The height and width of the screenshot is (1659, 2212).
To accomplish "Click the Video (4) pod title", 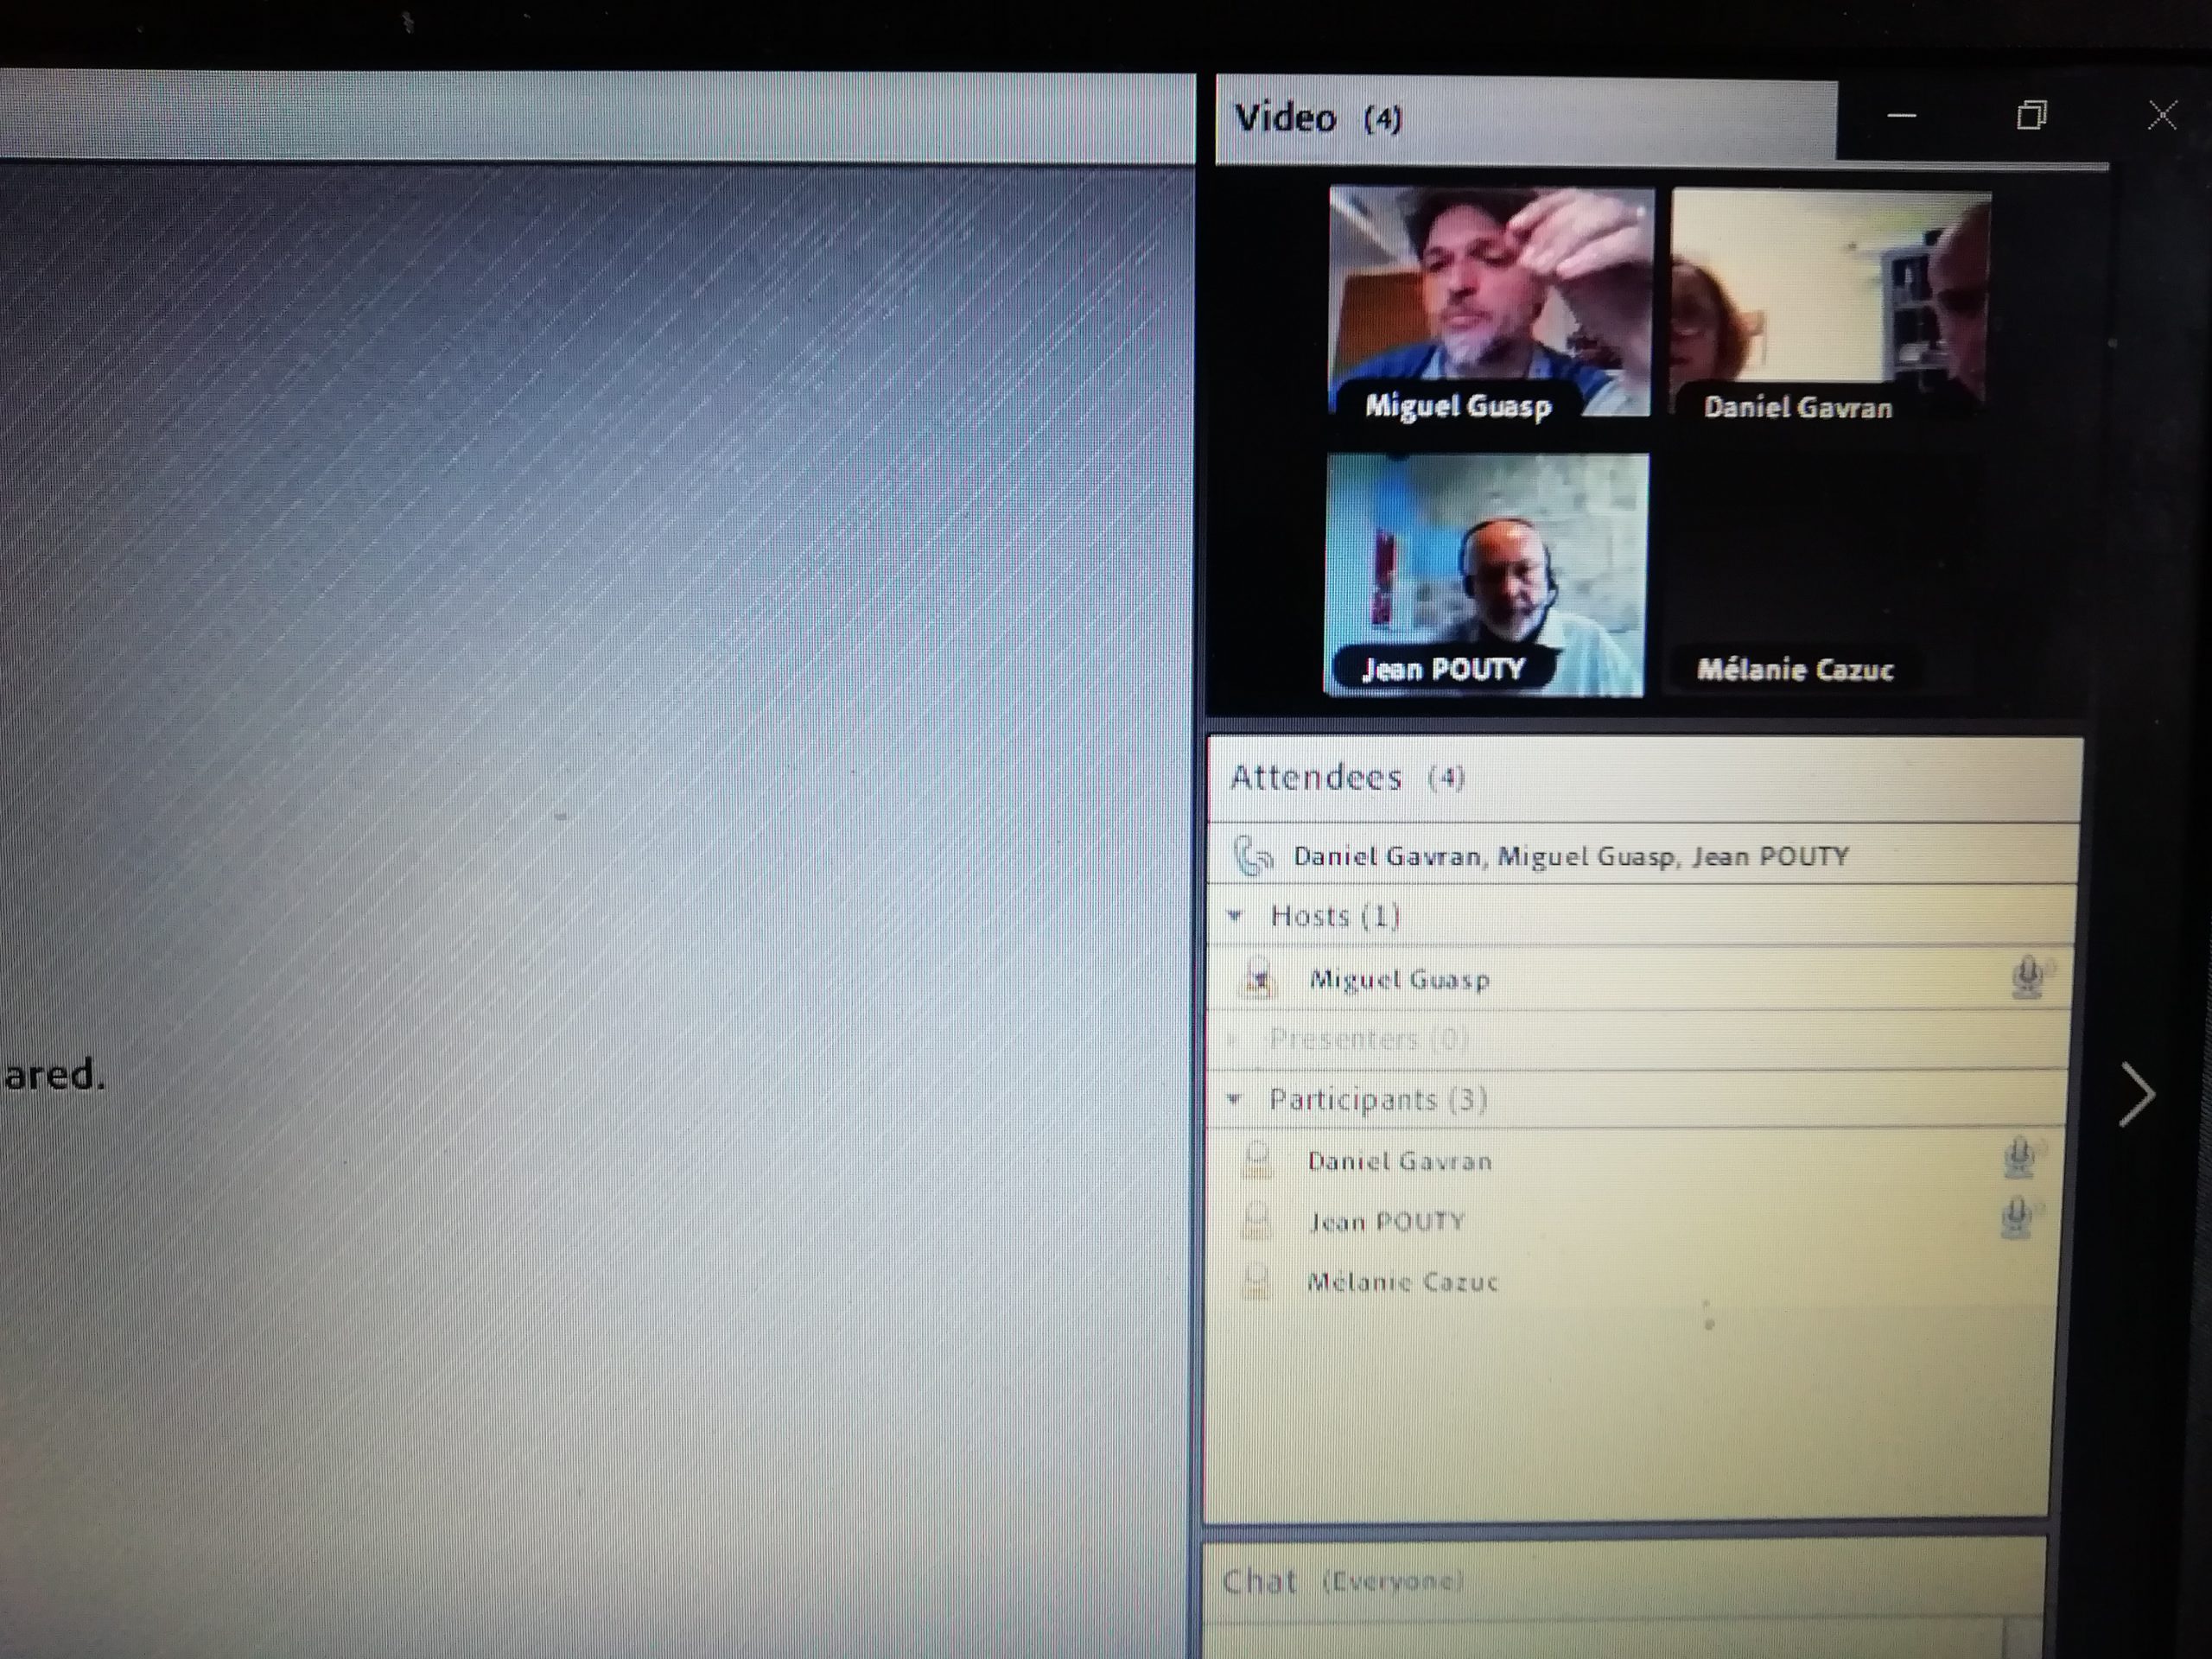I will click(1318, 119).
